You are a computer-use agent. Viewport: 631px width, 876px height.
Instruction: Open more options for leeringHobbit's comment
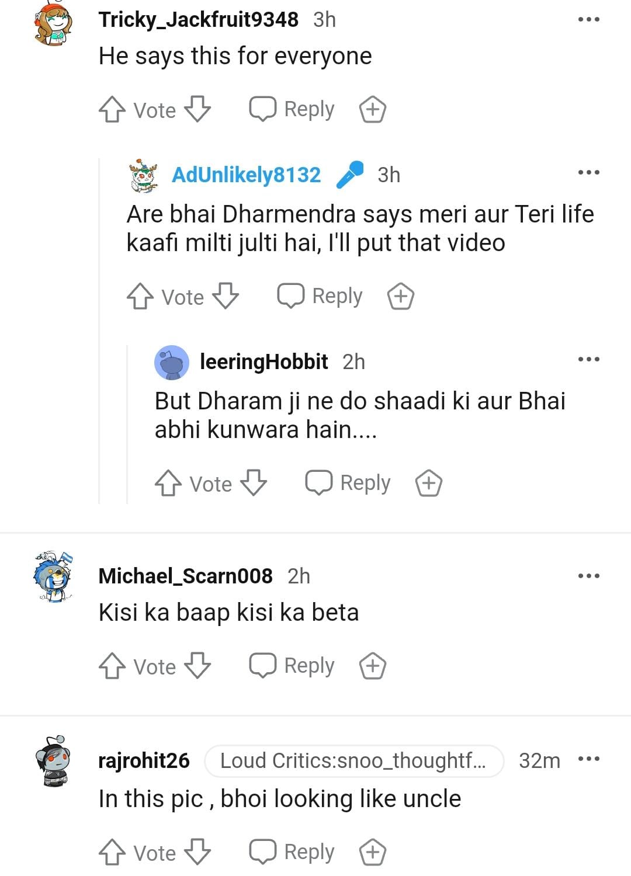588,360
